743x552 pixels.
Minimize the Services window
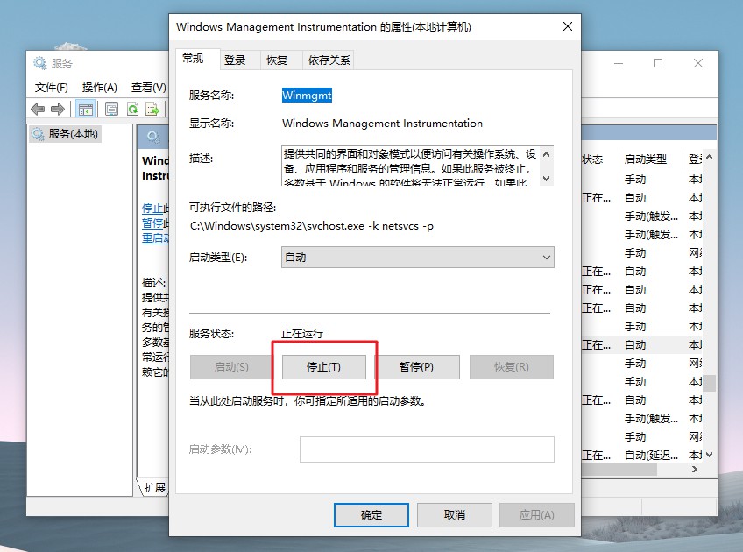(x=619, y=63)
